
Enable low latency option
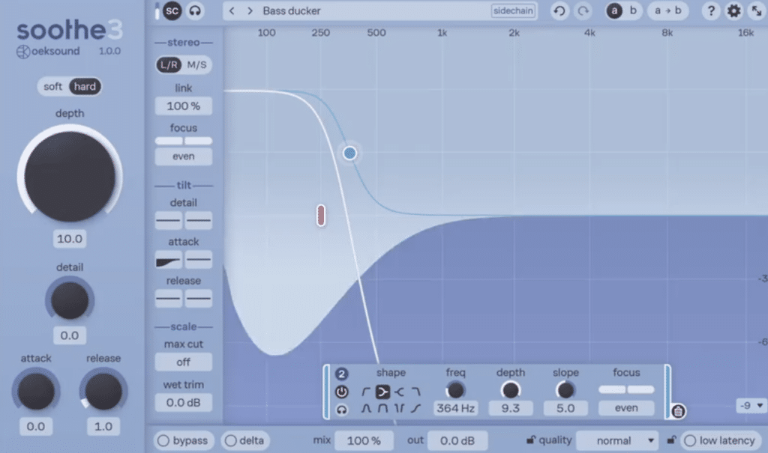coord(721,440)
